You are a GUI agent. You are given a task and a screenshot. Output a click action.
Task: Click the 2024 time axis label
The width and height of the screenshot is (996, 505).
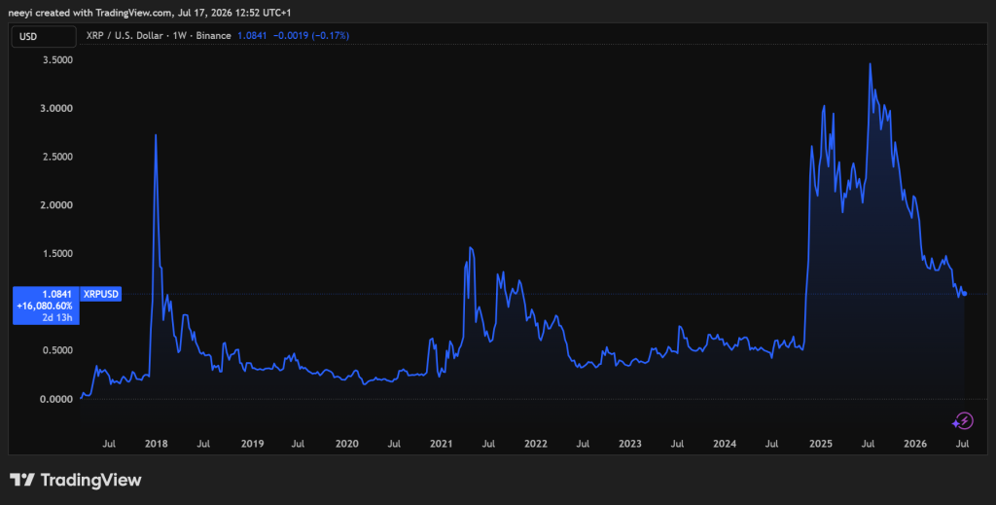point(725,444)
